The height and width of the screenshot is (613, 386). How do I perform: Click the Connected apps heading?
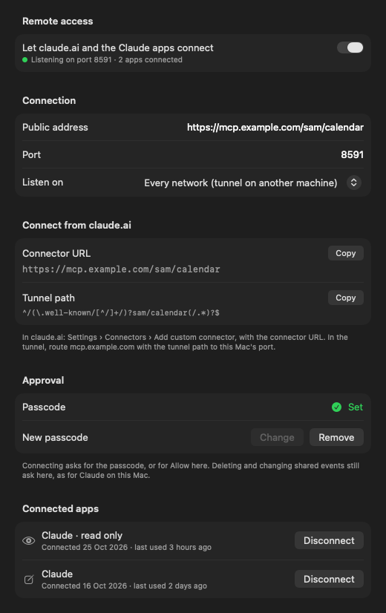pyautogui.click(x=61, y=508)
